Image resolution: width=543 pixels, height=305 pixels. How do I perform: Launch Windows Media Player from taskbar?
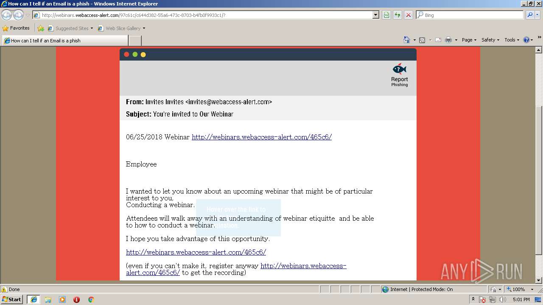[62, 299]
